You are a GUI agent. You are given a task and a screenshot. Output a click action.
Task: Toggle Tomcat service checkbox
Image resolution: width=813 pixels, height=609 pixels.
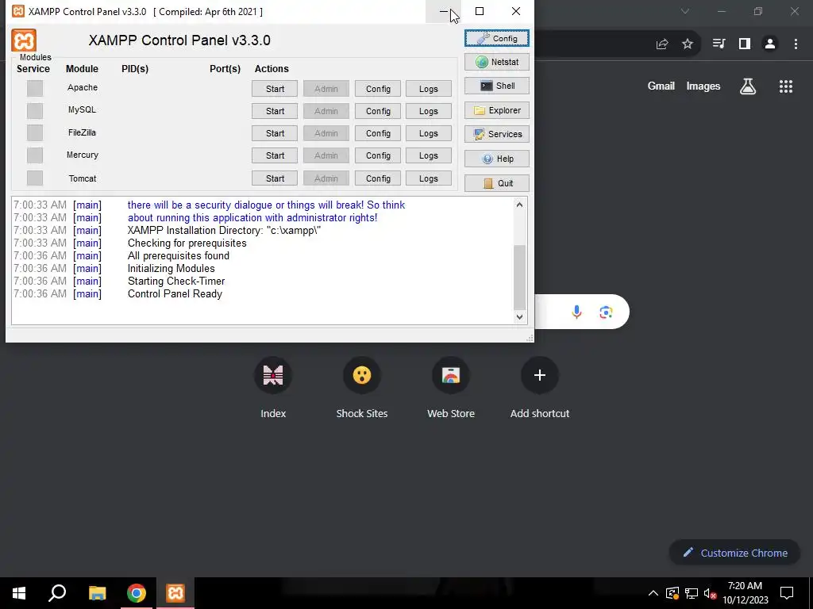click(x=35, y=178)
